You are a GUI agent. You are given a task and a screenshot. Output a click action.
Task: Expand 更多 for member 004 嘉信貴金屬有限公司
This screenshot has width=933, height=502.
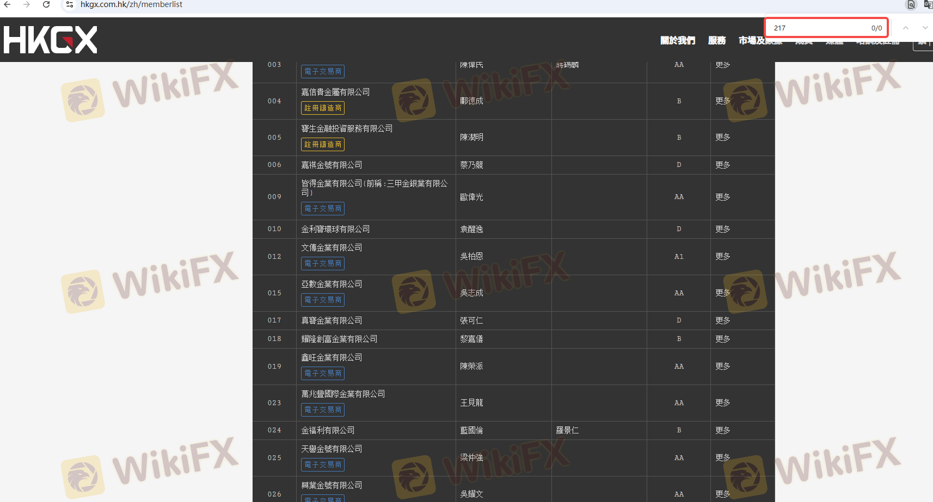point(722,101)
